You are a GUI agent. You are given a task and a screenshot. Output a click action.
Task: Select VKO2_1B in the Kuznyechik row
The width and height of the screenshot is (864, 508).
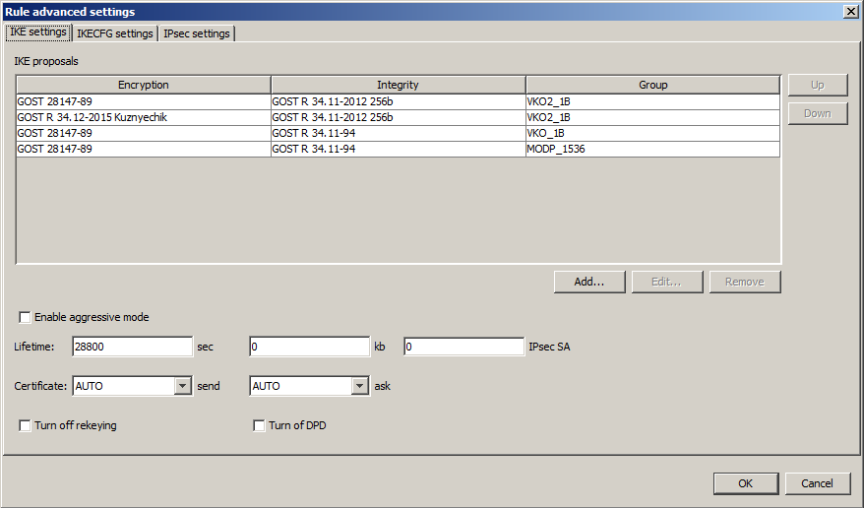point(653,117)
